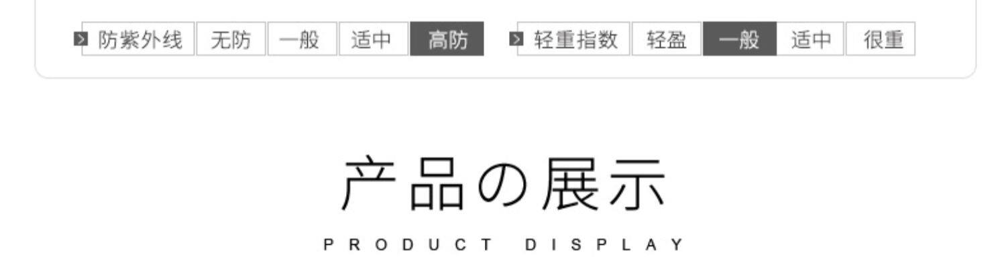
Task: Click the の character in heading
Action: (x=501, y=185)
